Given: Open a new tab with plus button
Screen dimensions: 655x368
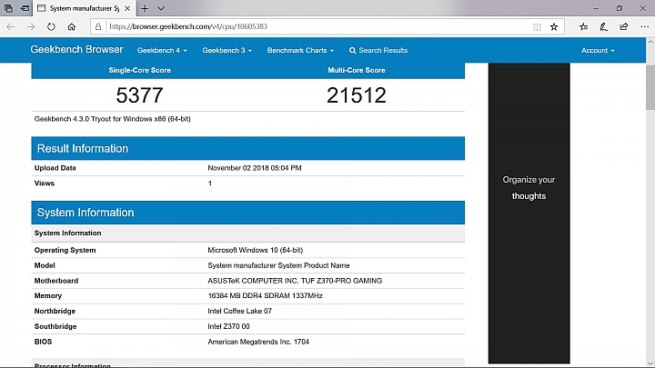Looking at the screenshot, I should [x=145, y=8].
